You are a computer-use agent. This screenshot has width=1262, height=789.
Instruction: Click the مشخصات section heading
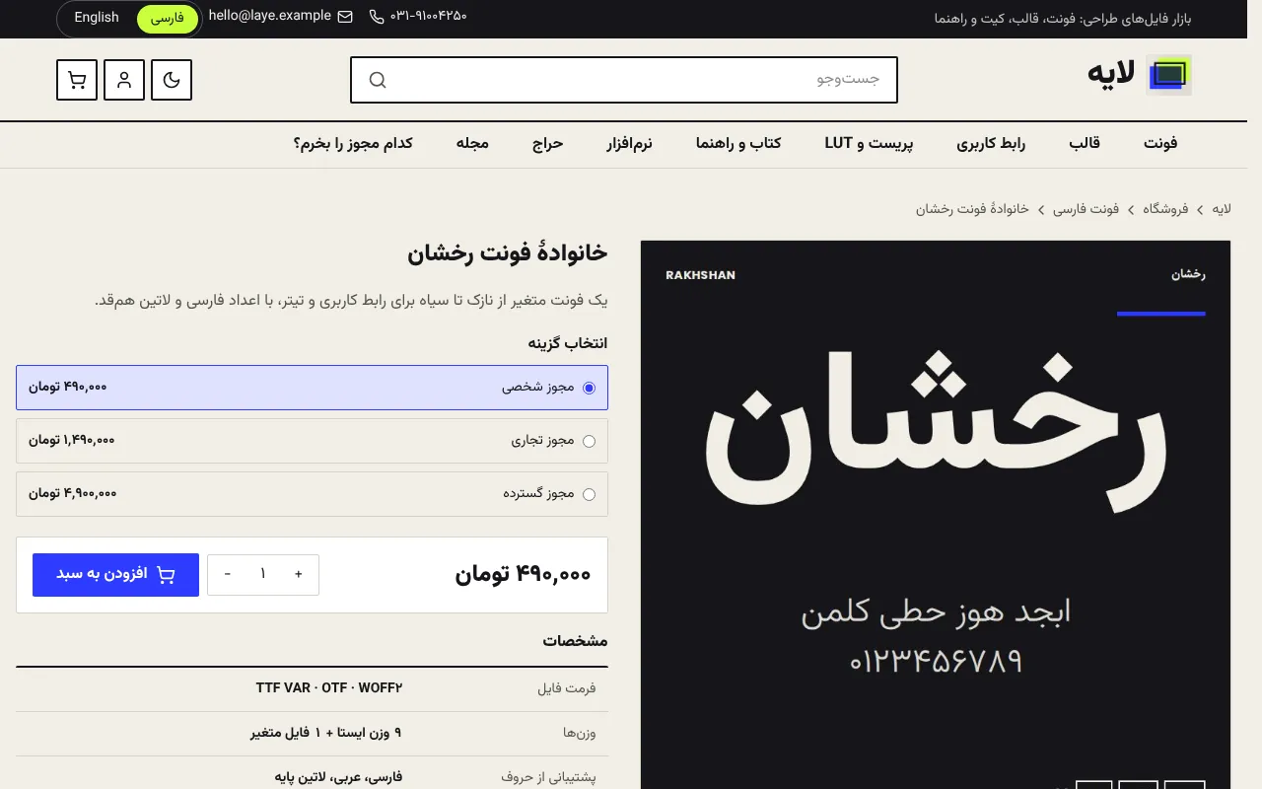click(575, 641)
